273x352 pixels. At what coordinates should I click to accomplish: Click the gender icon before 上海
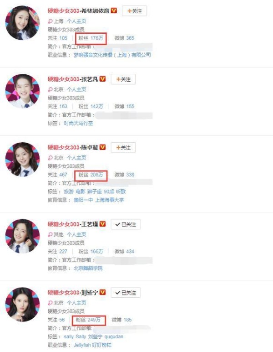[x=50, y=21]
